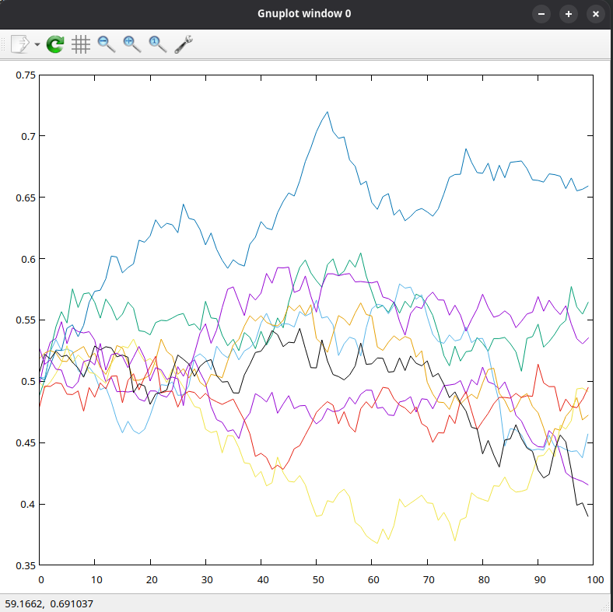Screen dimensions: 613x612
Task: Close the Gnuplot window
Action: (x=596, y=14)
